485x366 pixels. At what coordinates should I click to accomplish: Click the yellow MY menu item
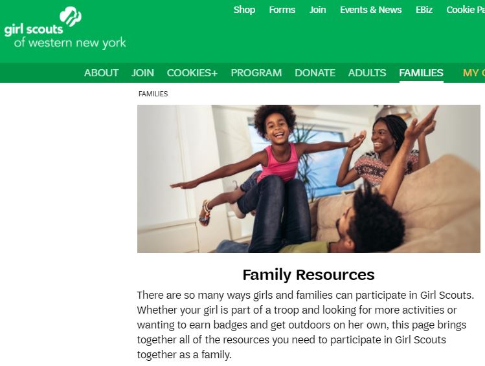pos(473,73)
